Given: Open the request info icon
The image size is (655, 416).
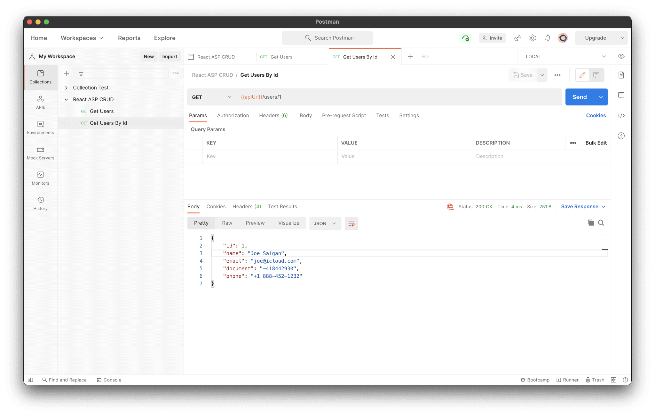Looking at the screenshot, I should 621,136.
